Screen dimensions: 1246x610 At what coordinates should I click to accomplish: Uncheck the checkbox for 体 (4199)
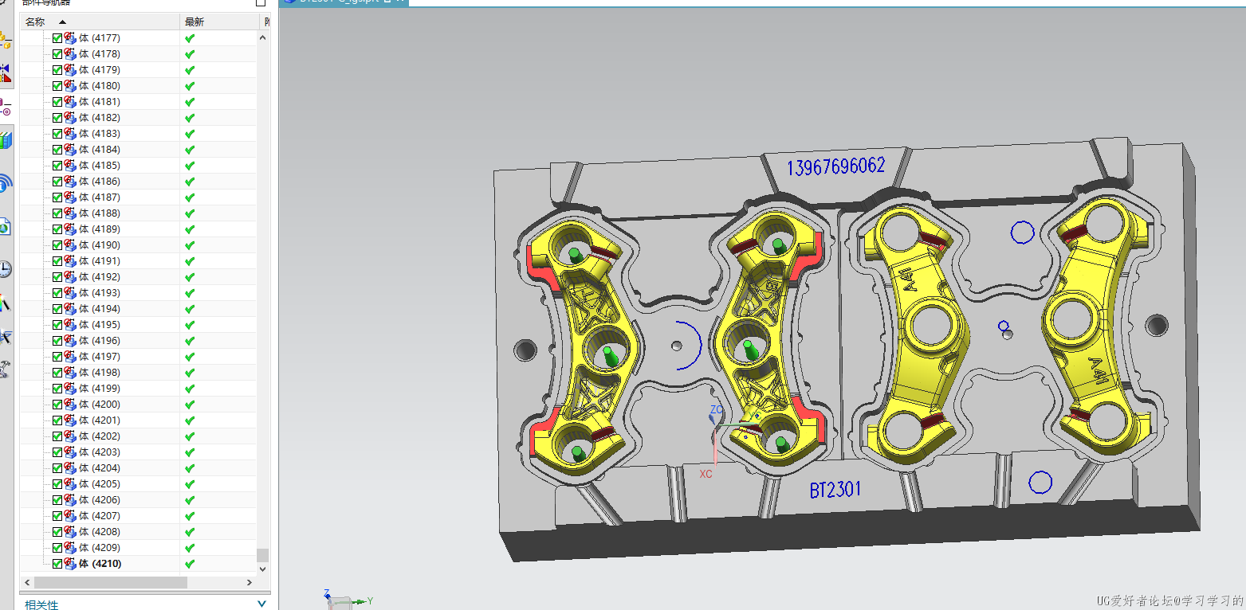coord(57,389)
